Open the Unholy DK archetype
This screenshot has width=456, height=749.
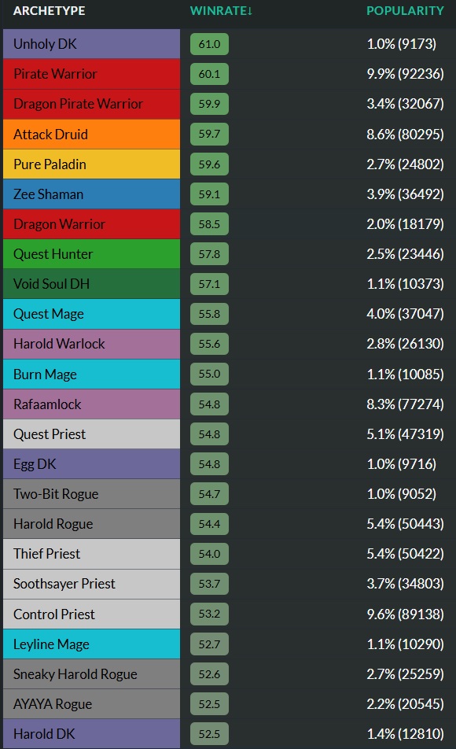[92, 44]
